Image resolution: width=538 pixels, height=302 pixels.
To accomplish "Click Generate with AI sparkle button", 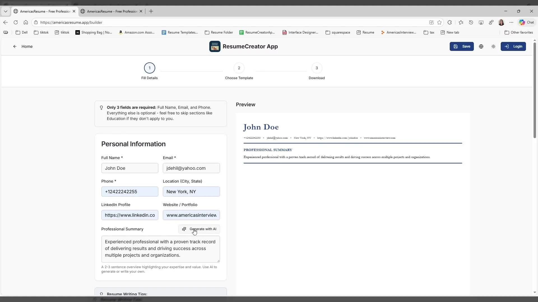I will 199,229.
